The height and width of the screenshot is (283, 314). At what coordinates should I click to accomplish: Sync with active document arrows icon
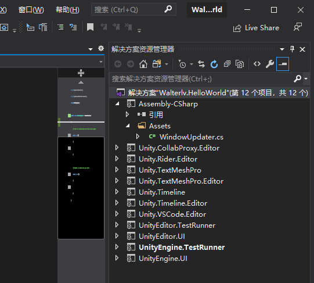pyautogui.click(x=201, y=64)
